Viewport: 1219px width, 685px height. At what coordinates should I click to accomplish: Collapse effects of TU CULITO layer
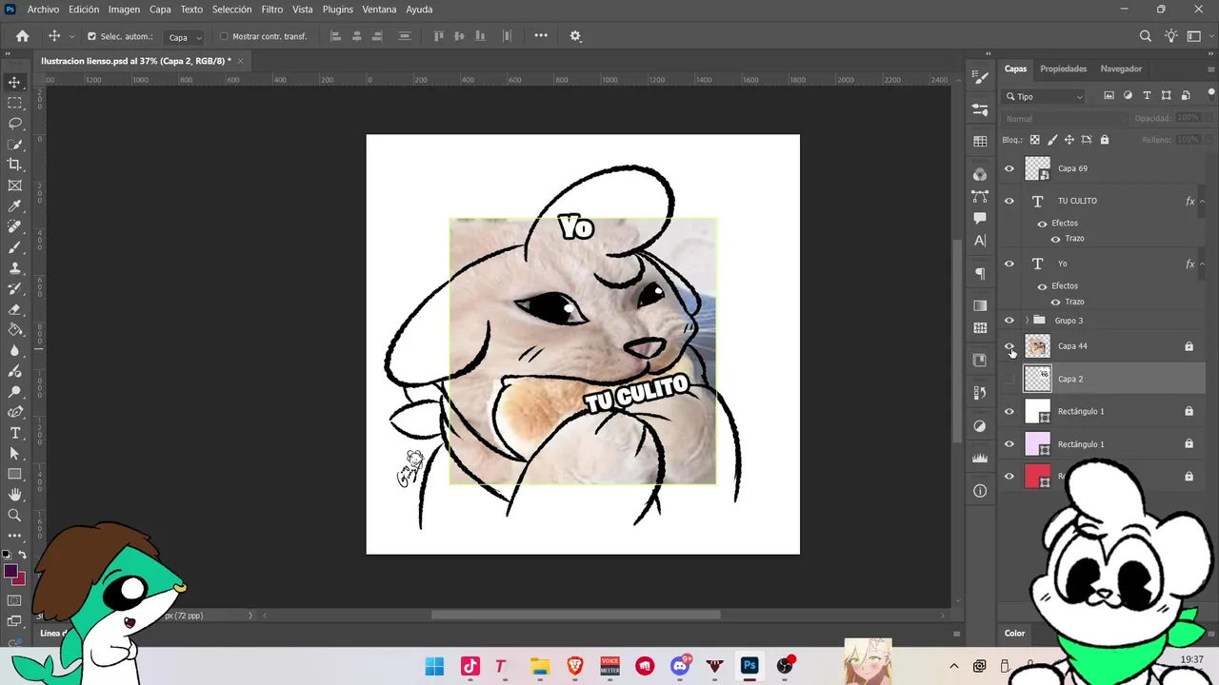[1203, 201]
